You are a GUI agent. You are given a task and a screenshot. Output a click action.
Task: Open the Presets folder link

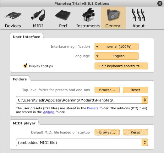pyautogui.click(x=93, y=108)
